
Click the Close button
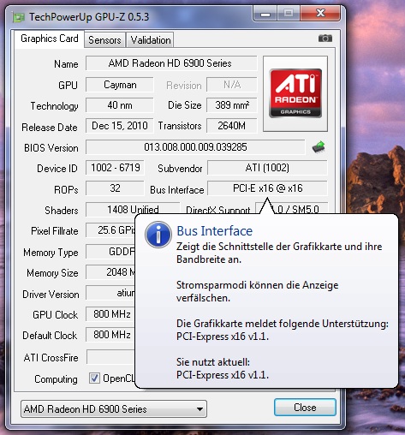[x=305, y=408]
